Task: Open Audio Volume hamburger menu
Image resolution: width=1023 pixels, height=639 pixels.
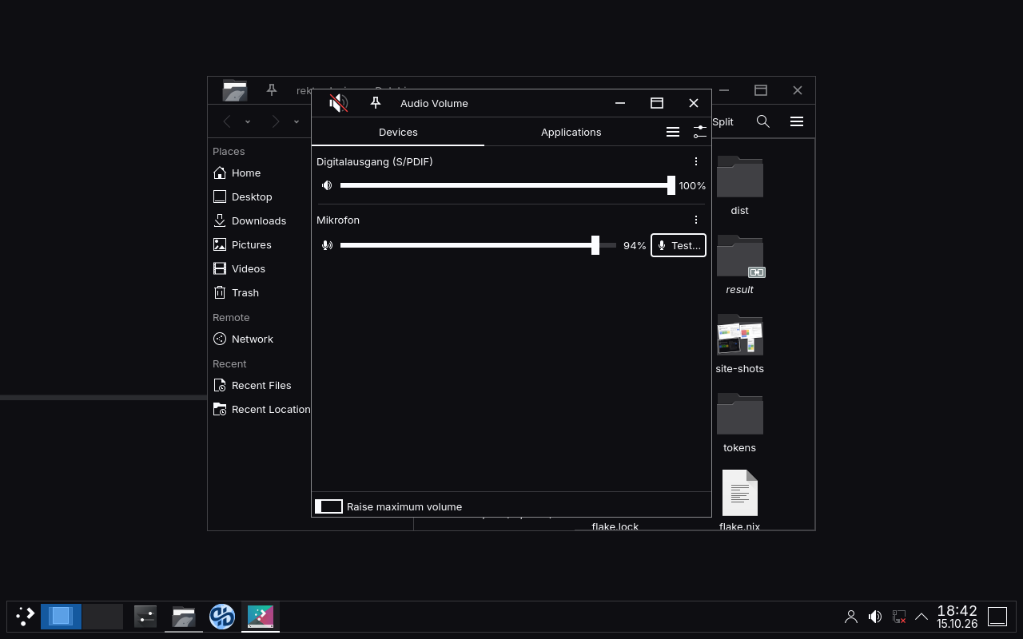Action: 673,132
